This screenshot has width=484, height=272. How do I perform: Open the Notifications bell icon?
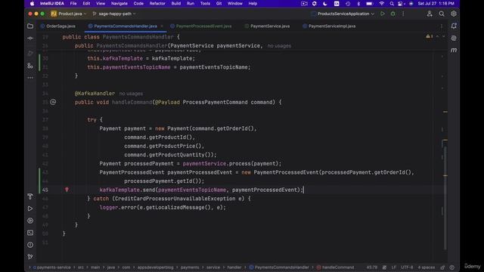(x=454, y=26)
